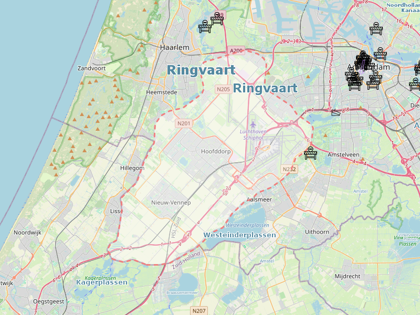Click the northernmost roadwork marker above Amsterdam
The image size is (420, 315).
(x=375, y=29)
